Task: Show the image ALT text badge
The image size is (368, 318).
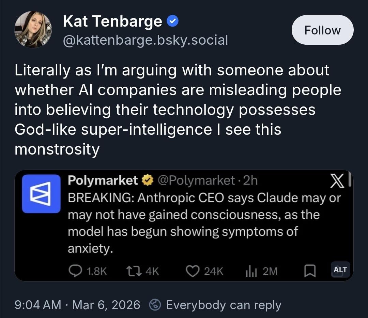Action: coord(340,270)
